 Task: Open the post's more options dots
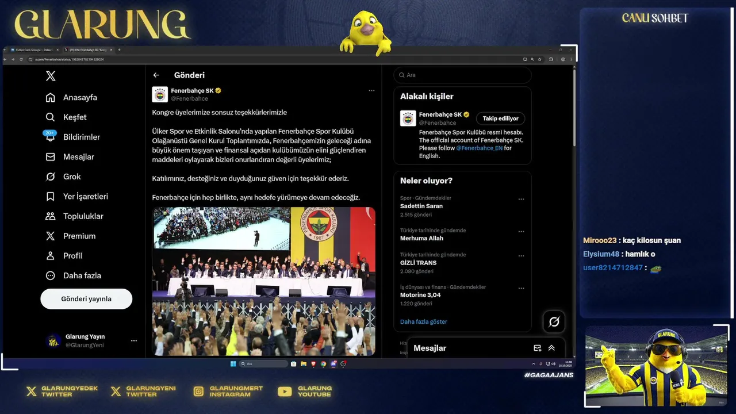371,91
